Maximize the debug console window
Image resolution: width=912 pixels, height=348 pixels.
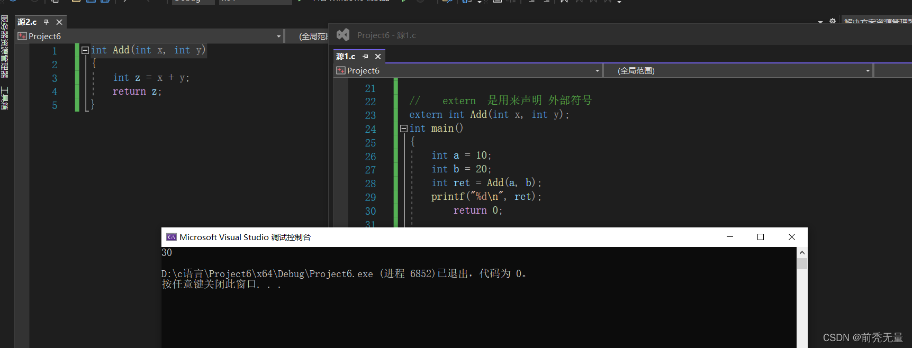[x=761, y=237]
